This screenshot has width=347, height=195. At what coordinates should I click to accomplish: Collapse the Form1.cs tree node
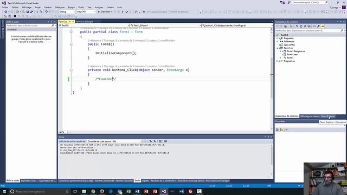[277, 48]
